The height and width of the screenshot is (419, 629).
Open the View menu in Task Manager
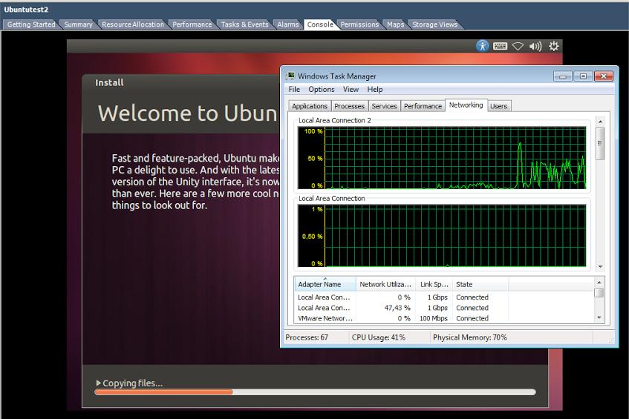click(x=351, y=89)
